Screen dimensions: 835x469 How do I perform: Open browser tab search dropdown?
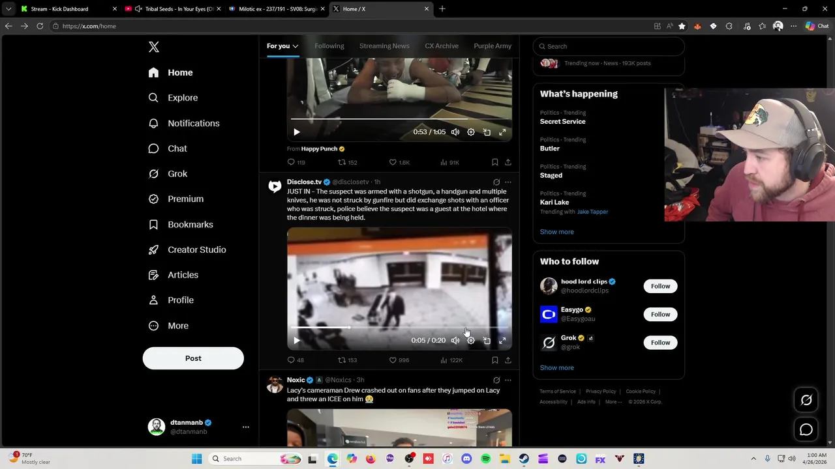point(8,8)
